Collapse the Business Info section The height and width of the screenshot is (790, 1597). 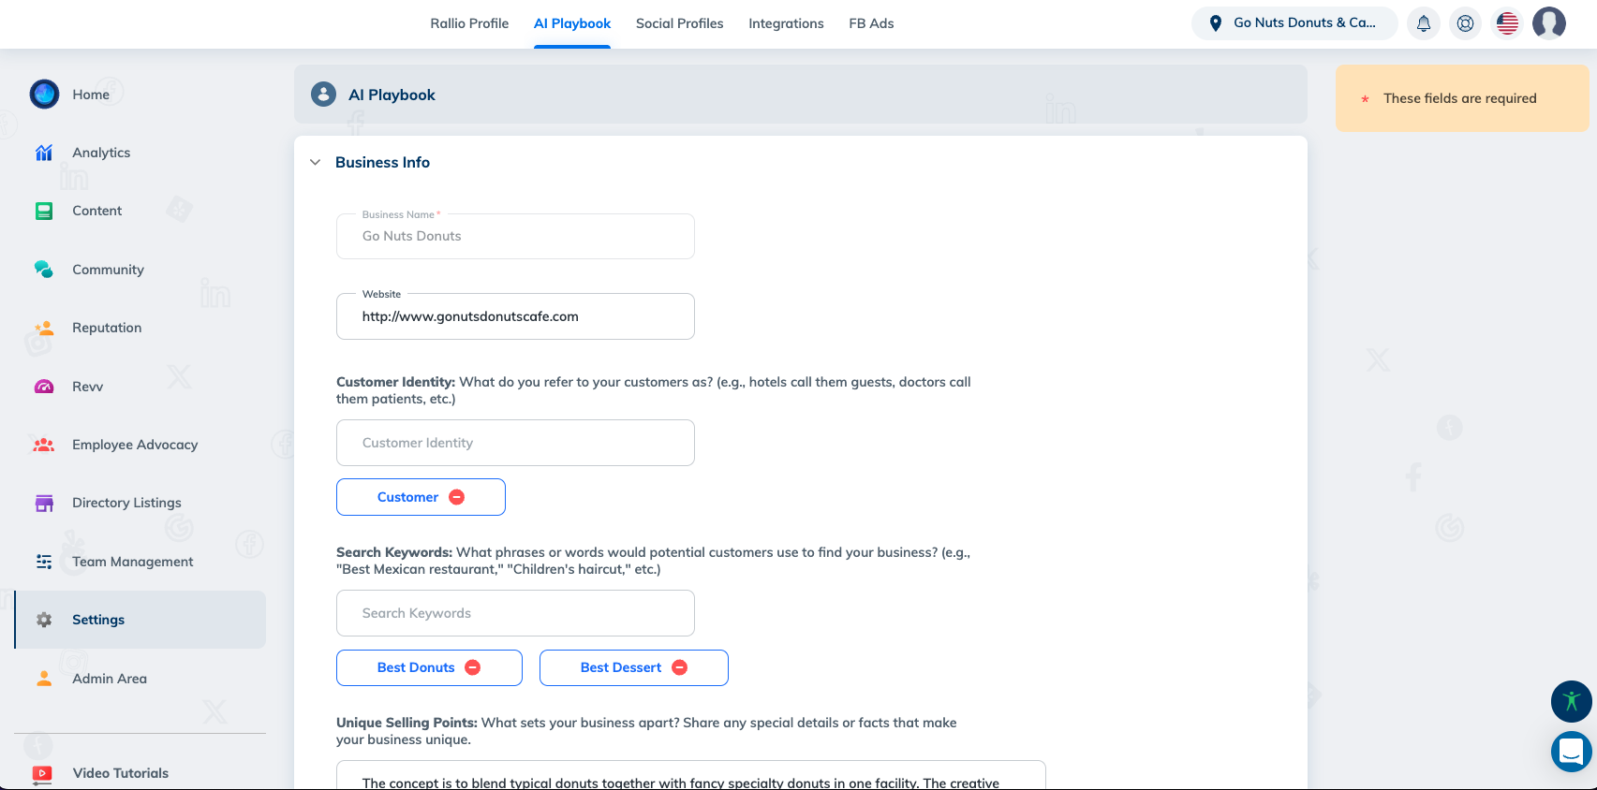[x=316, y=162]
